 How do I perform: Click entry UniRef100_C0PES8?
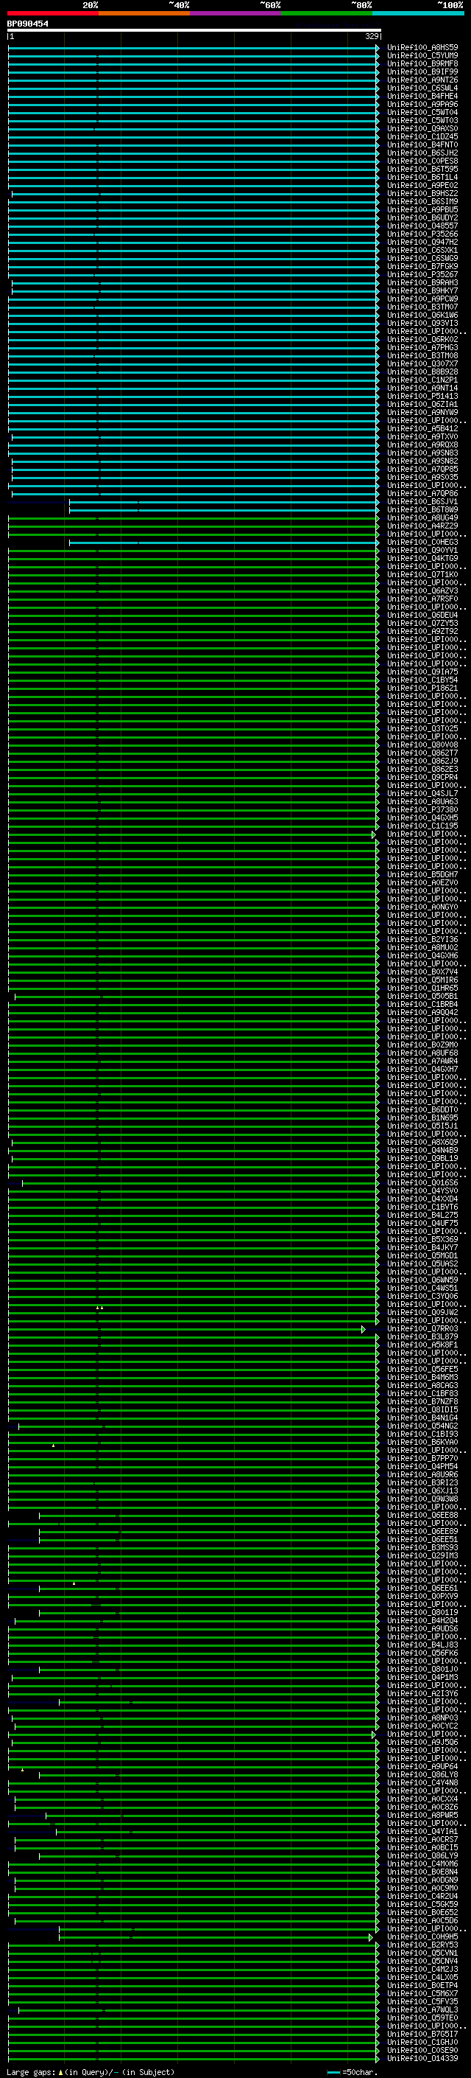click(422, 161)
